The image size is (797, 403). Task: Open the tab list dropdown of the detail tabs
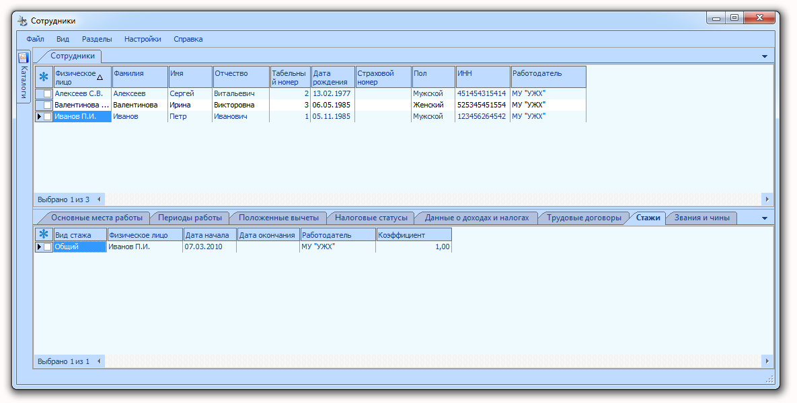(765, 218)
